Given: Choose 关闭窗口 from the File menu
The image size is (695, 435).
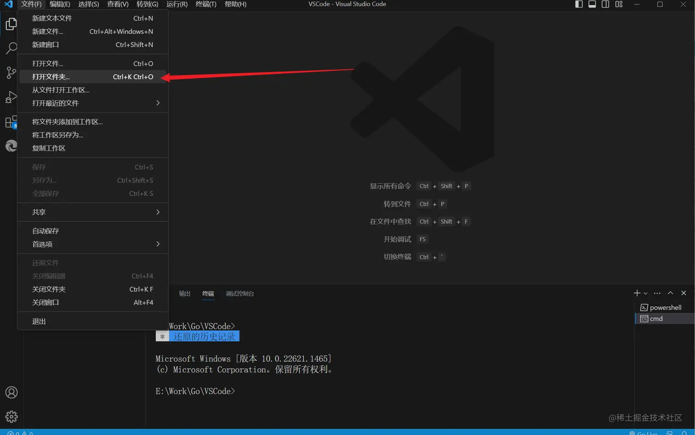Looking at the screenshot, I should (93, 302).
